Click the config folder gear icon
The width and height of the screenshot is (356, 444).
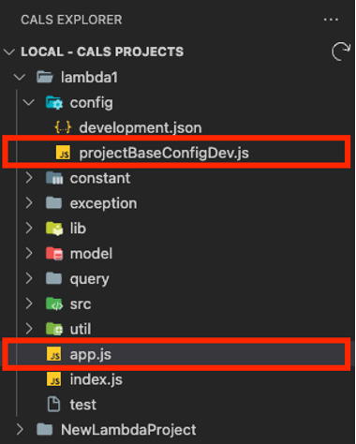coord(54,103)
